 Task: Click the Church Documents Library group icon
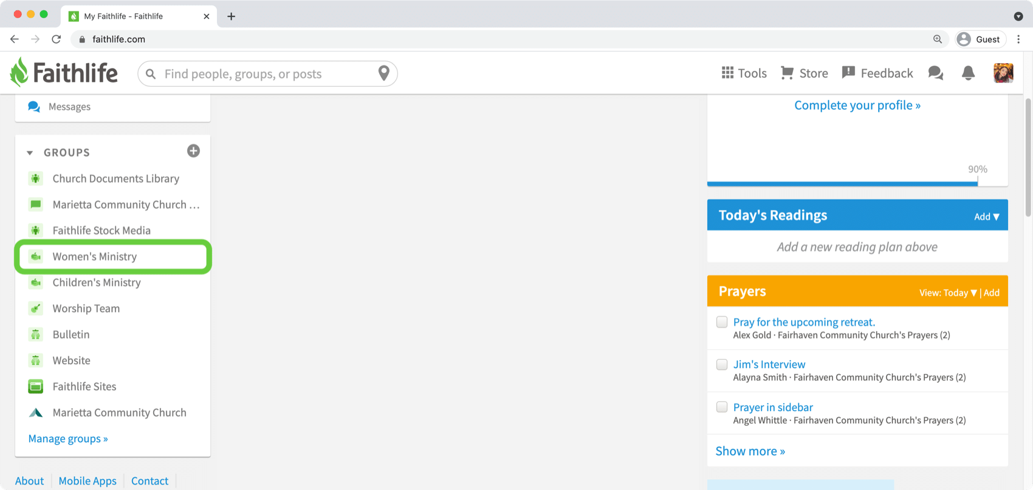[x=36, y=179]
